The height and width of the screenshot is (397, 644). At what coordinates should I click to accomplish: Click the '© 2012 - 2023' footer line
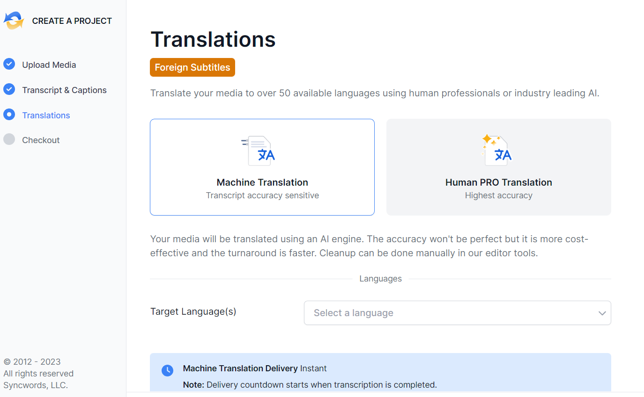(x=32, y=361)
